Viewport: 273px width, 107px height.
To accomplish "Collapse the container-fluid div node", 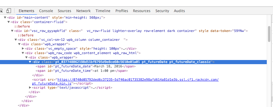I will click(x=9, y=22).
